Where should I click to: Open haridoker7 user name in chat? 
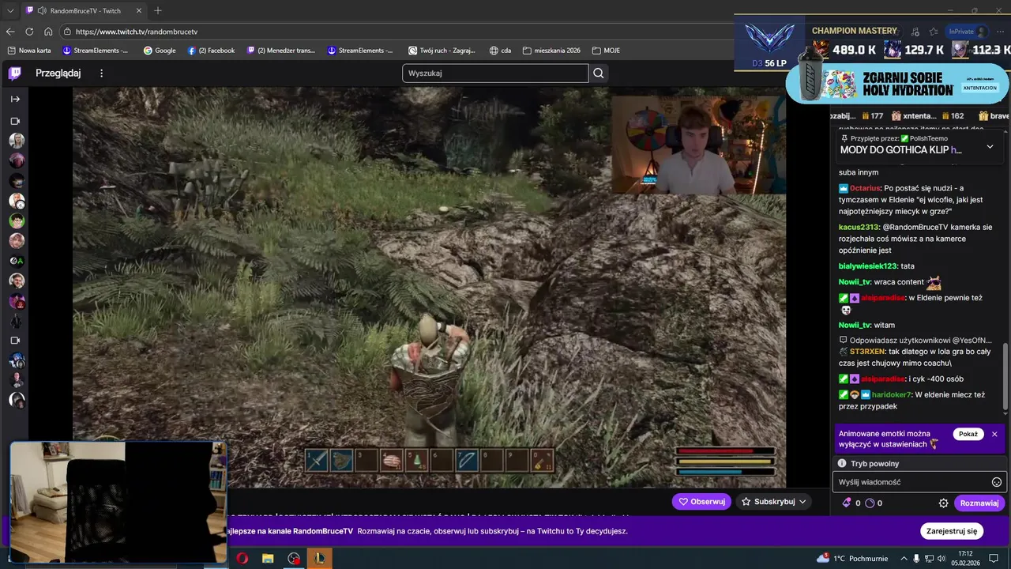click(892, 394)
